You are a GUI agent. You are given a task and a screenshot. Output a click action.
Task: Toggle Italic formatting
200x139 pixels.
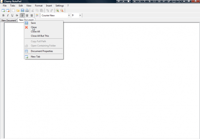tap(8, 15)
